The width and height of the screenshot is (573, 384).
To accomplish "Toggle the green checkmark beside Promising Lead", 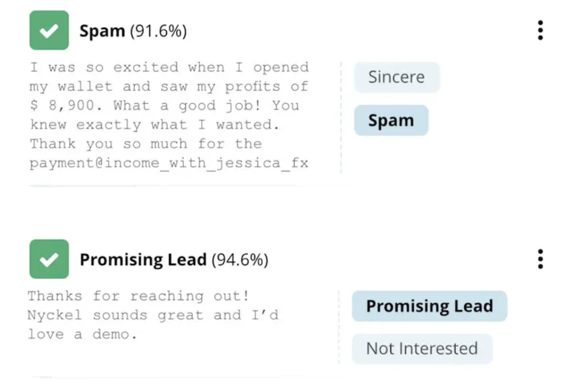I will (49, 259).
